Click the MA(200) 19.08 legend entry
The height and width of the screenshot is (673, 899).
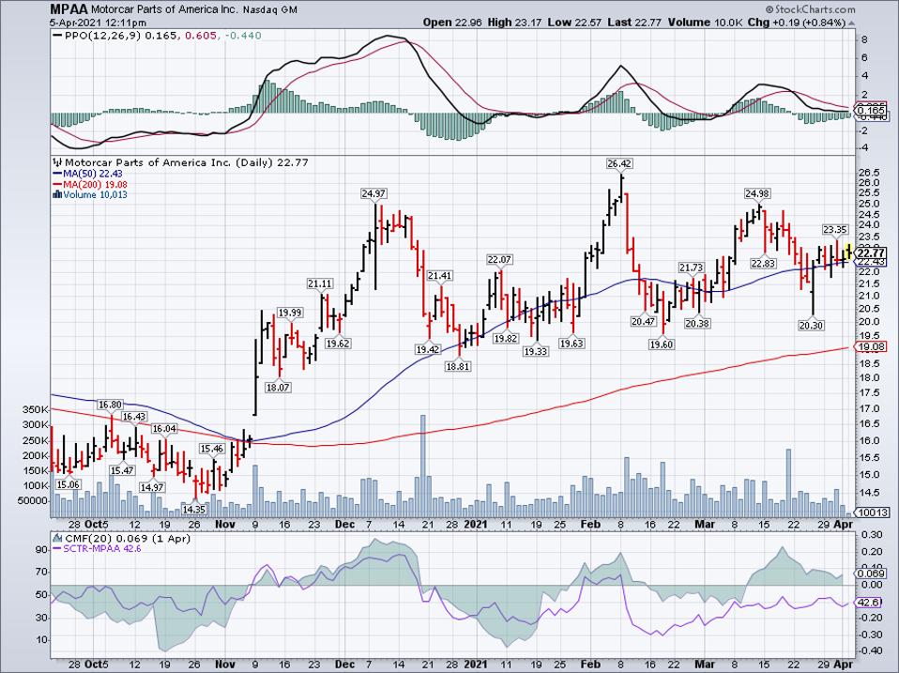(95, 185)
